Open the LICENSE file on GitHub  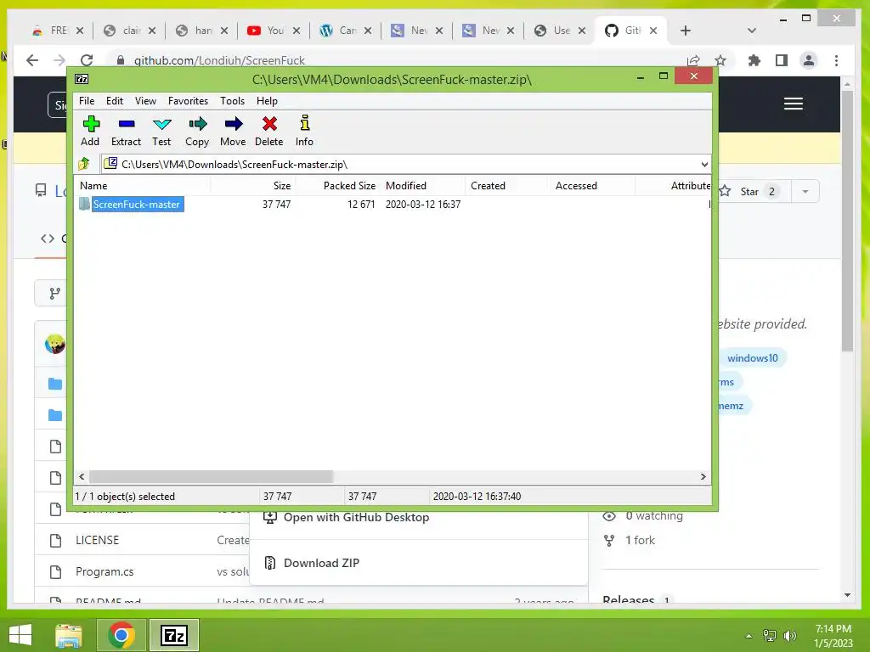pos(97,540)
